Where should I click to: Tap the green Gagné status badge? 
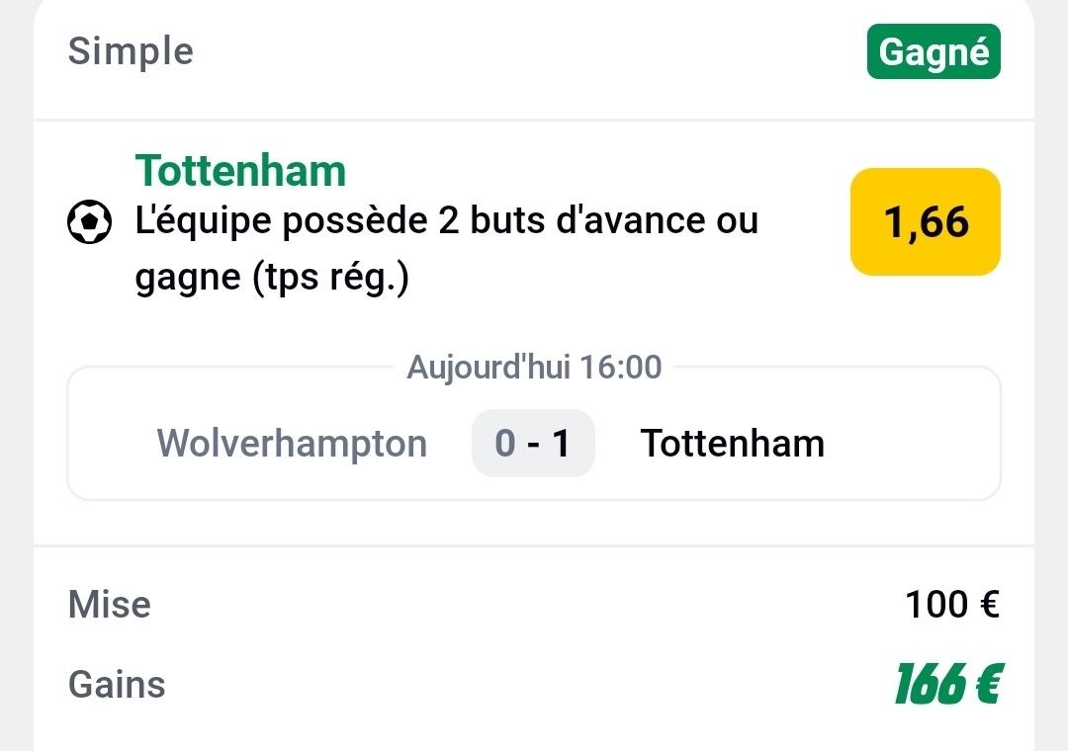[x=934, y=51]
